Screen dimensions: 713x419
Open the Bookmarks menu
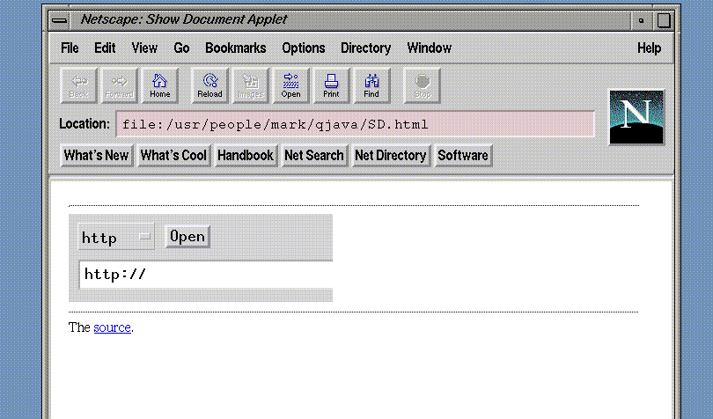pyautogui.click(x=236, y=48)
